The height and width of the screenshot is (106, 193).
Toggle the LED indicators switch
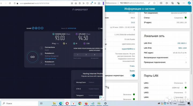pos(133,76)
